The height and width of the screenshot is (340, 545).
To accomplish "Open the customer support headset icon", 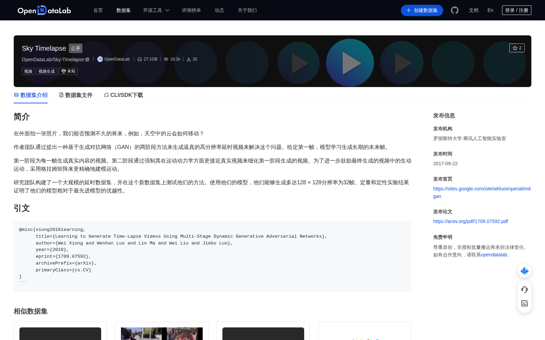I will point(525,290).
